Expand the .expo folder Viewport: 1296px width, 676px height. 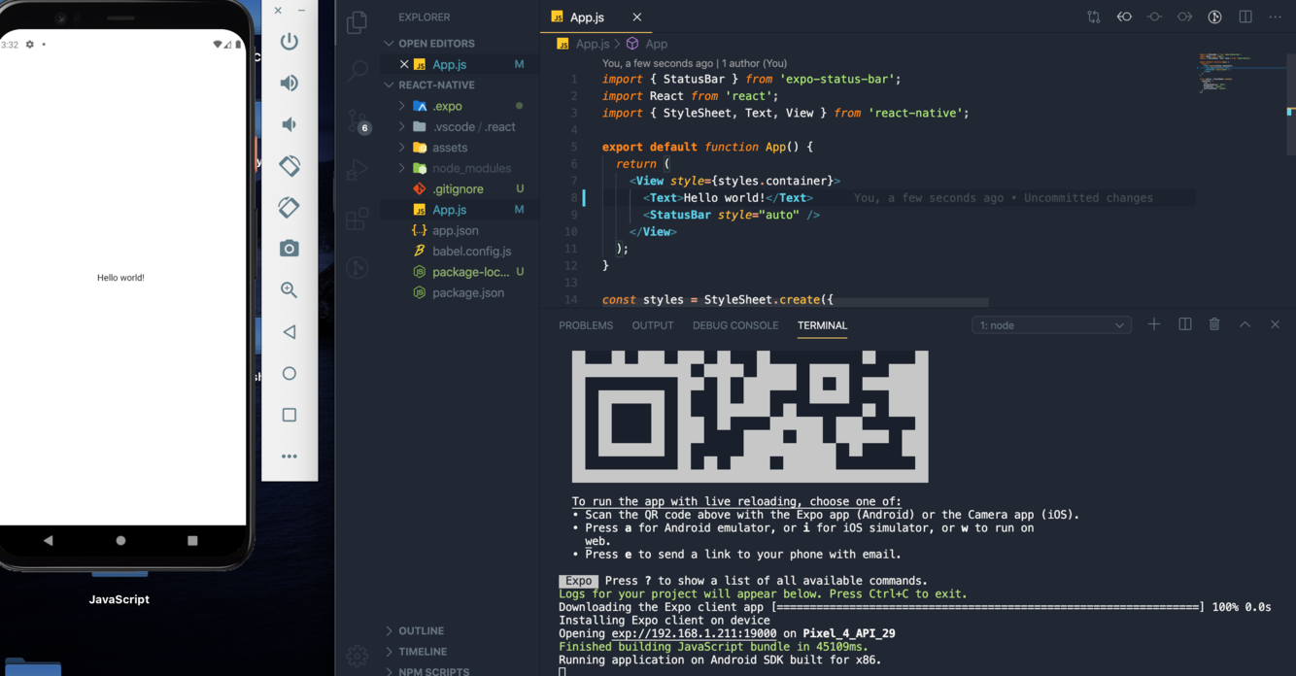coord(402,106)
